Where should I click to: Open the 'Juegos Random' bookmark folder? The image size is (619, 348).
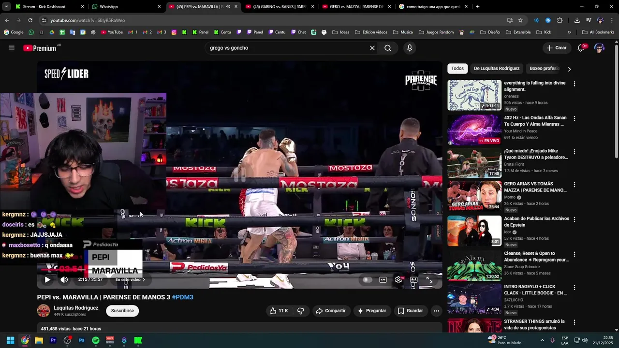tap(436, 32)
